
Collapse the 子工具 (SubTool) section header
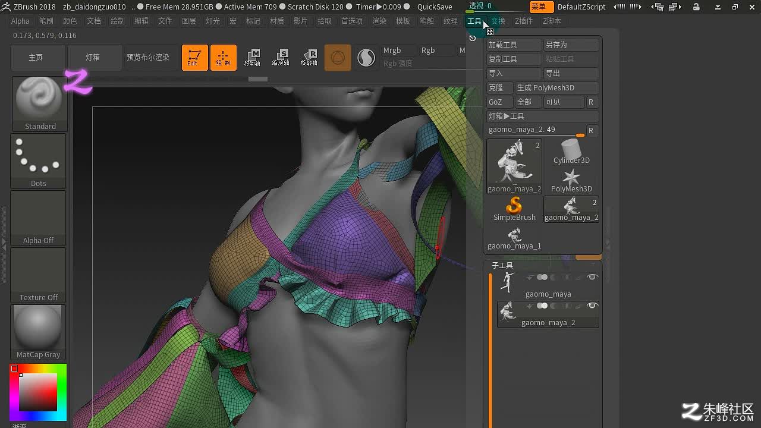[x=502, y=266]
